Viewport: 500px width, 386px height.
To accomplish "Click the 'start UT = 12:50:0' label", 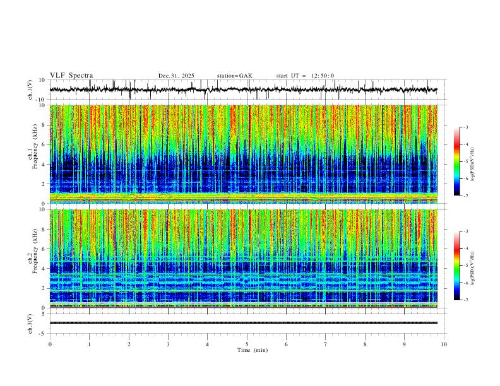I will (x=305, y=76).
